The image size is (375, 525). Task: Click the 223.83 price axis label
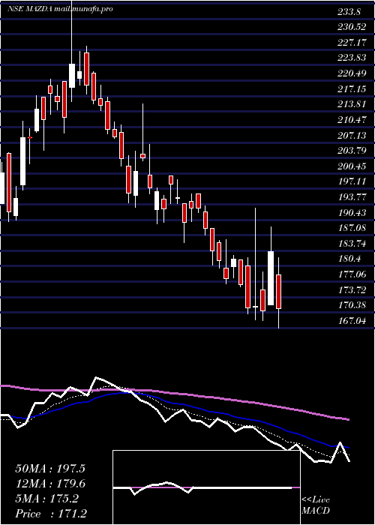click(352, 58)
